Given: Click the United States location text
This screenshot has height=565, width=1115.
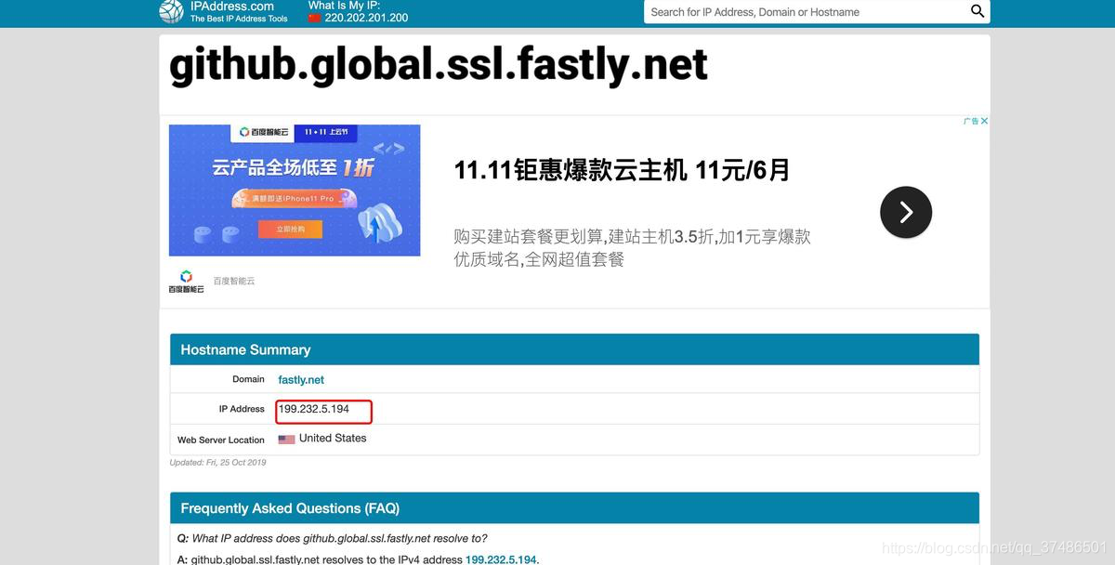Looking at the screenshot, I should pyautogui.click(x=333, y=439).
